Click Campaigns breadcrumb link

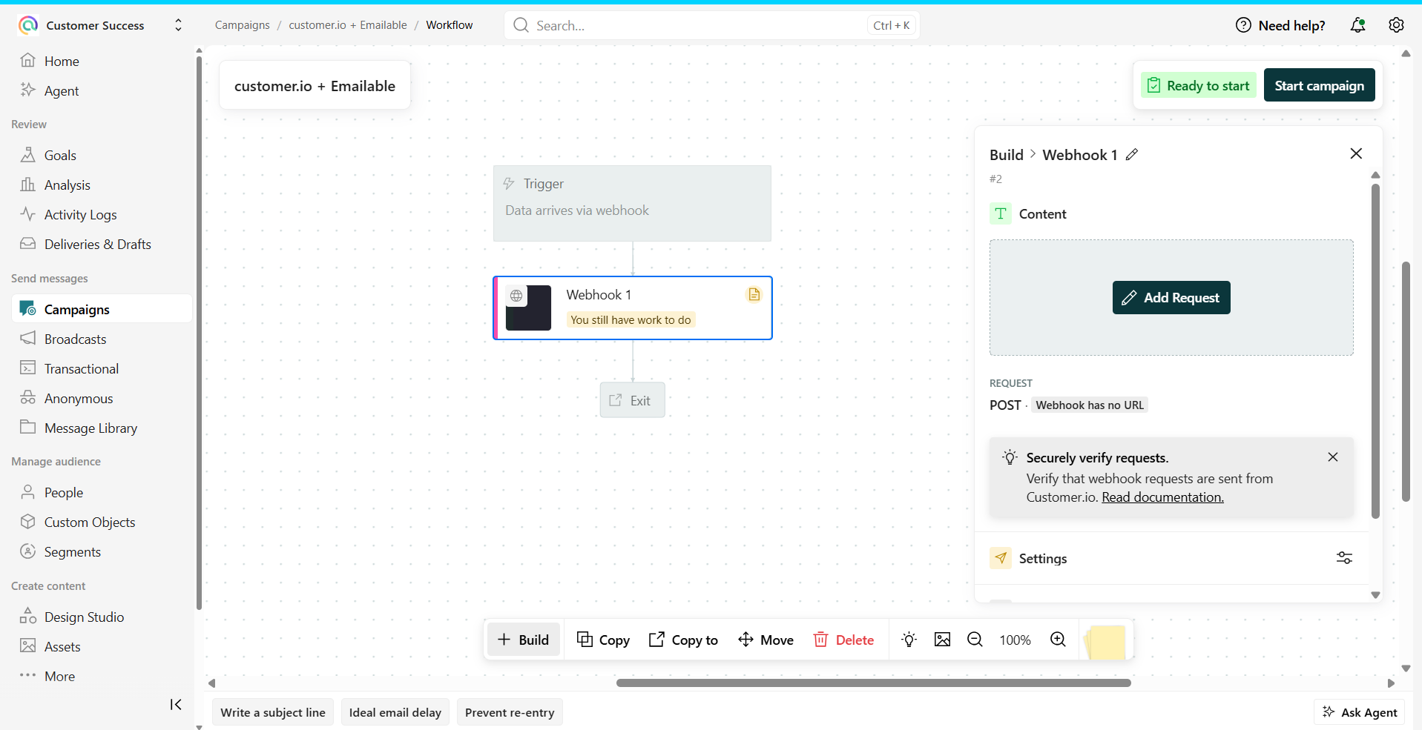point(243,25)
